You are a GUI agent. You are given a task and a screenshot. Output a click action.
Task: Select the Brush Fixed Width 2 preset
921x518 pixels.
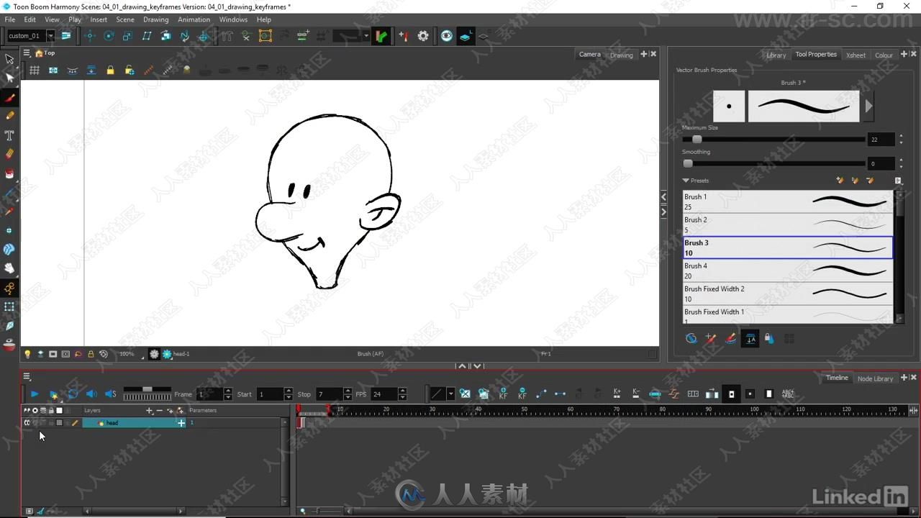coord(788,294)
